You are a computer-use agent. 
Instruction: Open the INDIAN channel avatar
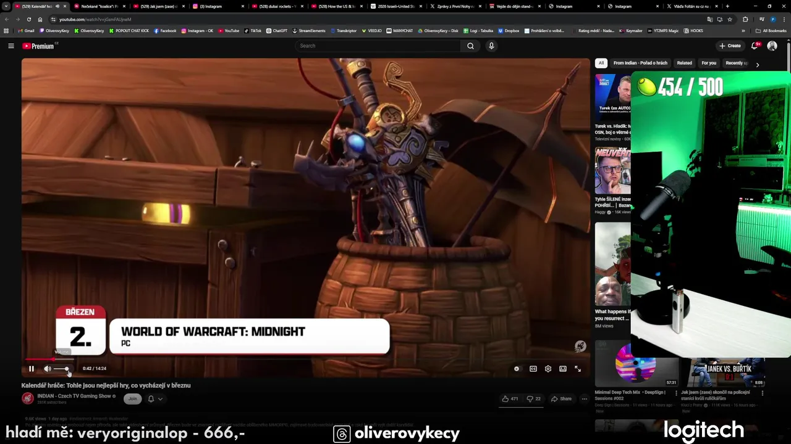tap(28, 398)
